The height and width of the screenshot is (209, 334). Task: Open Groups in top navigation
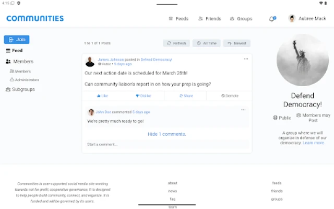click(241, 19)
